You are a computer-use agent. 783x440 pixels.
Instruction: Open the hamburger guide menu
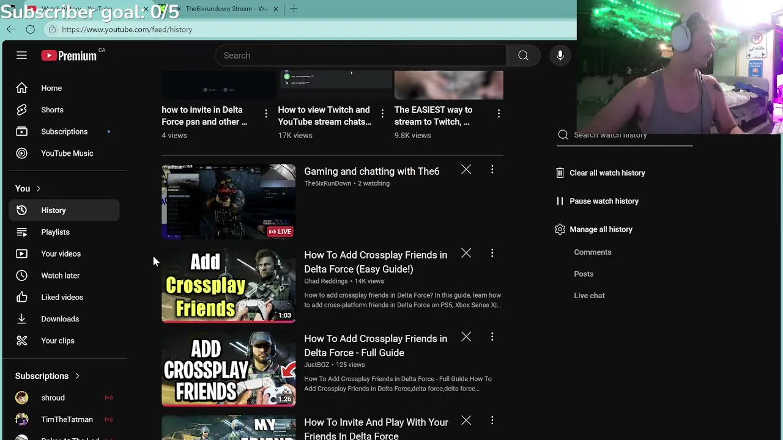[21, 56]
